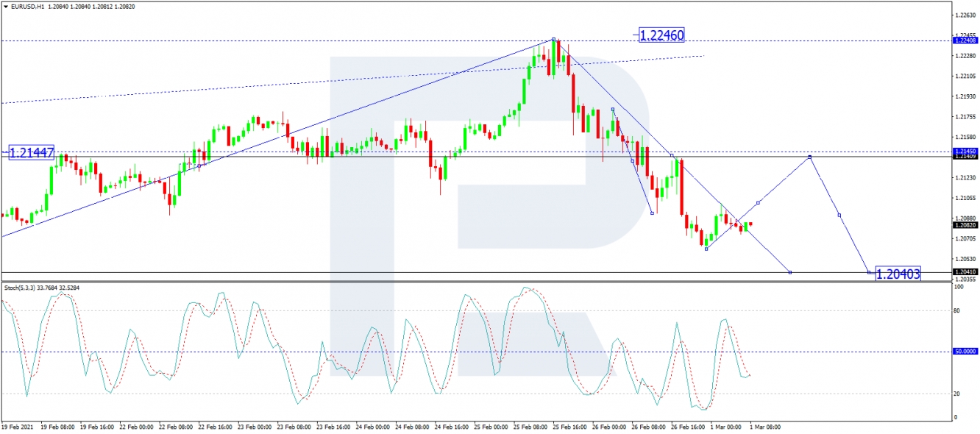Viewport: 980px width, 434px height.
Task: Click the blue 1.22408 price axis tag
Action: (965, 41)
